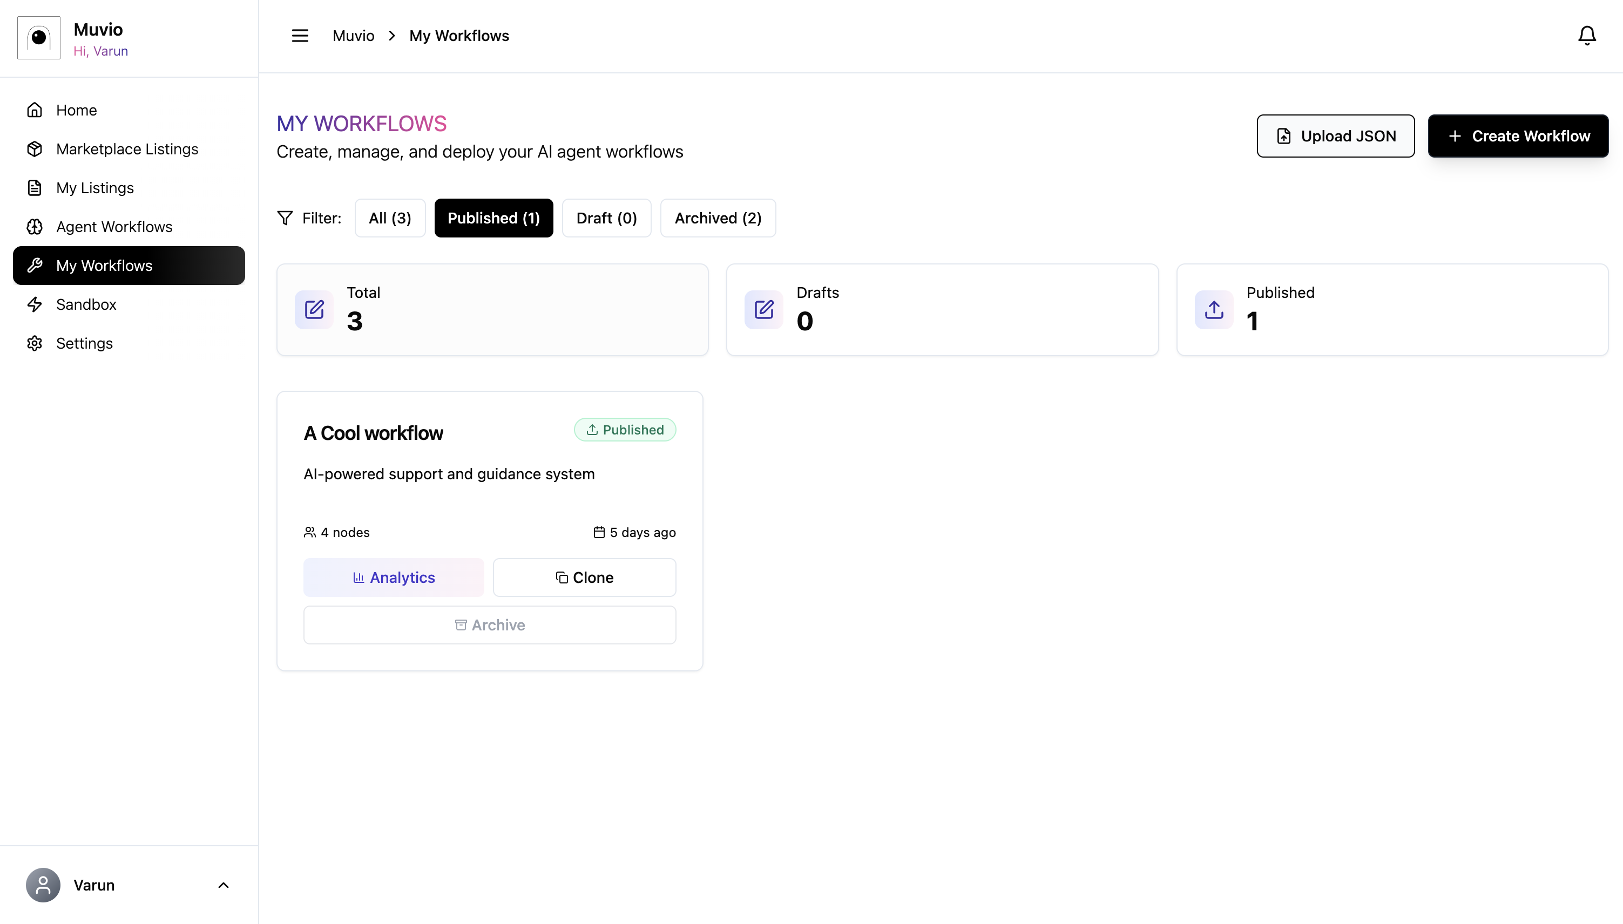
Task: Go to Sandbox in the sidebar
Action: [86, 304]
